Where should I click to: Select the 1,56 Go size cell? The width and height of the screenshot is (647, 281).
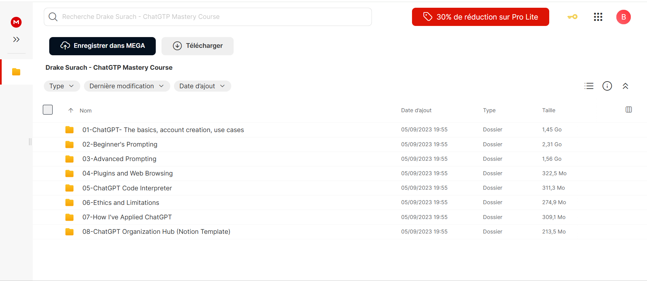click(x=552, y=159)
